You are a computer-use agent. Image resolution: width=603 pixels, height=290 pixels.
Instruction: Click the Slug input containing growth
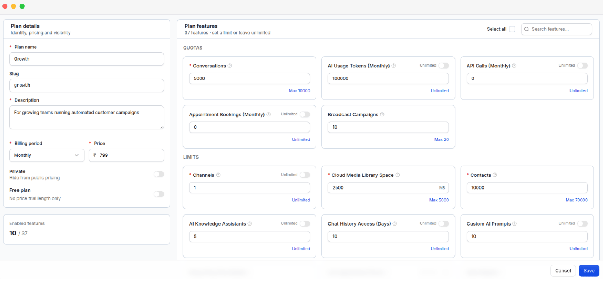pos(86,86)
